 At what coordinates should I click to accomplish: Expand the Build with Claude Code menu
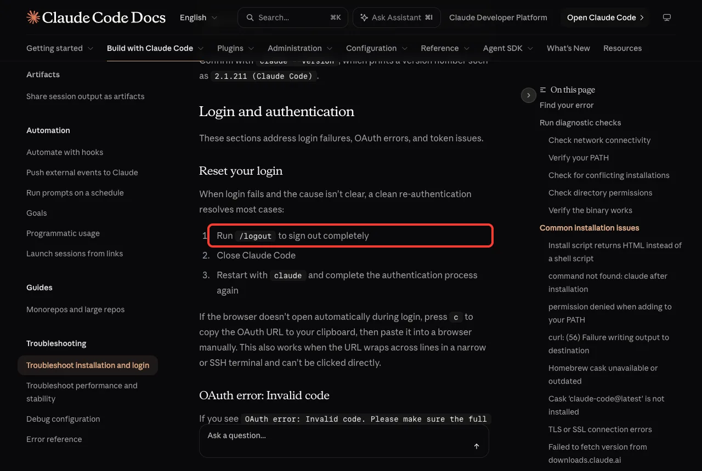(155, 48)
